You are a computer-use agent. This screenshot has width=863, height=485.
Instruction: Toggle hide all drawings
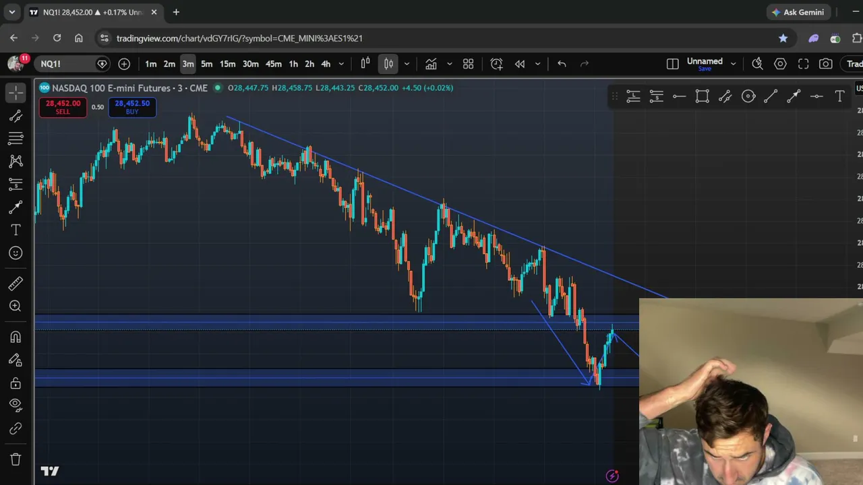[16, 406]
